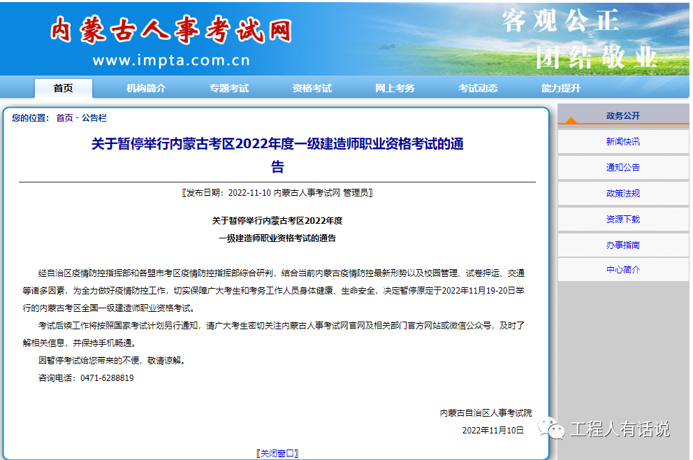
Task: Click the 您的位置 label
Action: coord(30,117)
